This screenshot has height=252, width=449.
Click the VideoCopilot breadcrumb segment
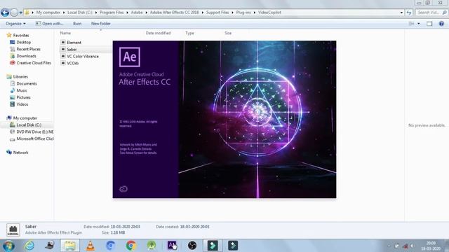(x=269, y=13)
